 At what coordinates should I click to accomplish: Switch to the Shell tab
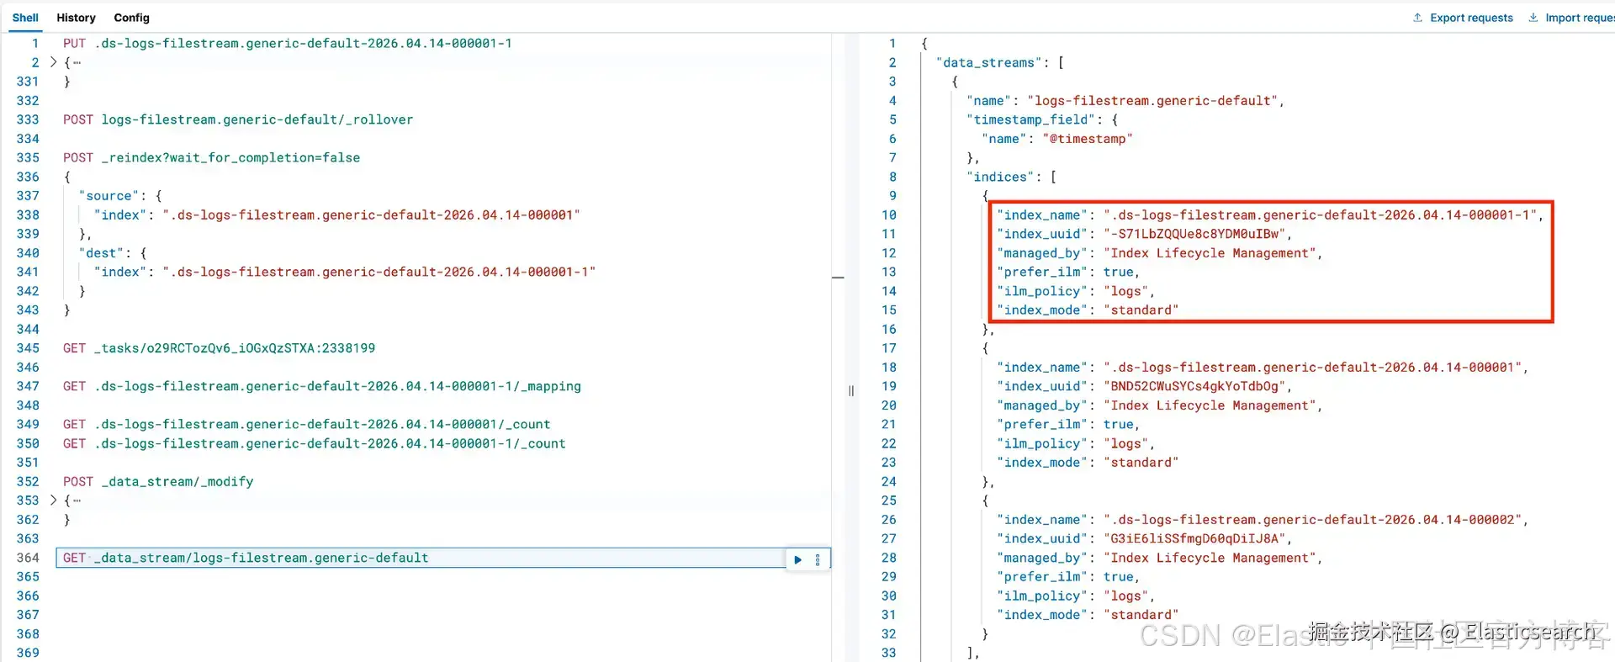(25, 18)
